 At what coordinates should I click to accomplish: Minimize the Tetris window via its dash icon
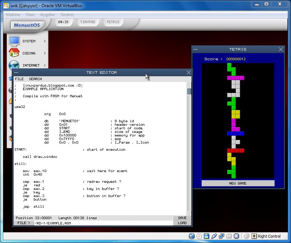[x=195, y=49]
